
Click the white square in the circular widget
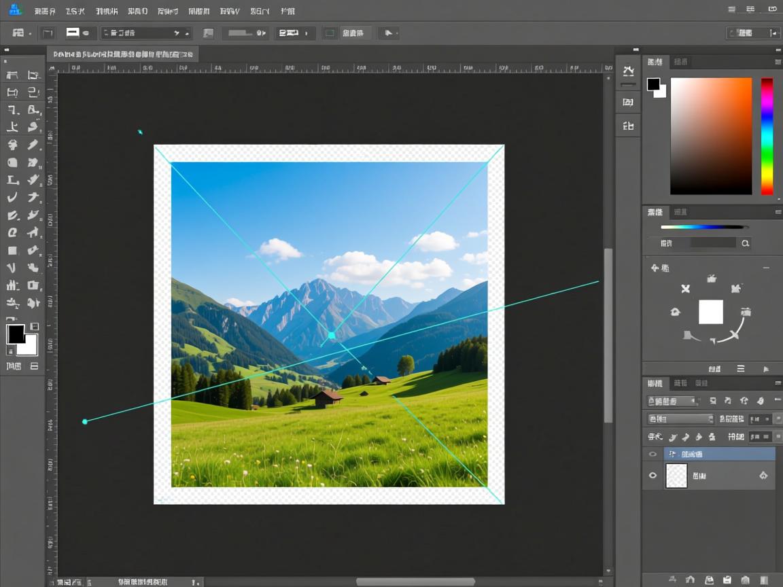tap(711, 312)
